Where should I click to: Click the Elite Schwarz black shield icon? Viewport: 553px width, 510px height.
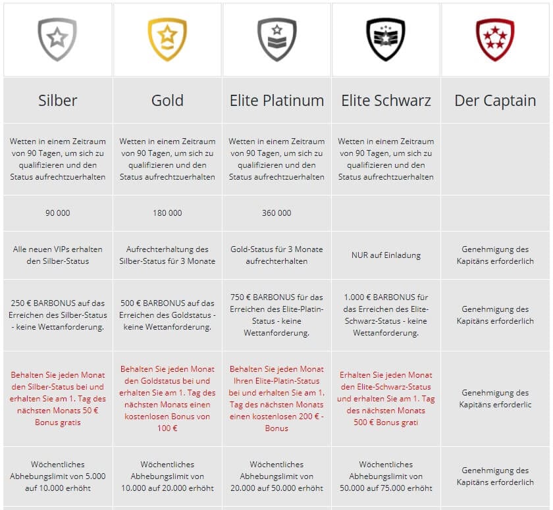click(x=386, y=39)
